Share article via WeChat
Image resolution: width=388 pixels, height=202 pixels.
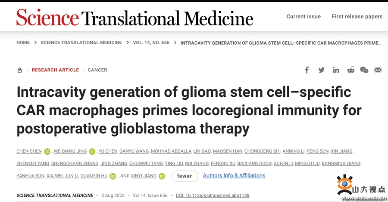[364, 70]
